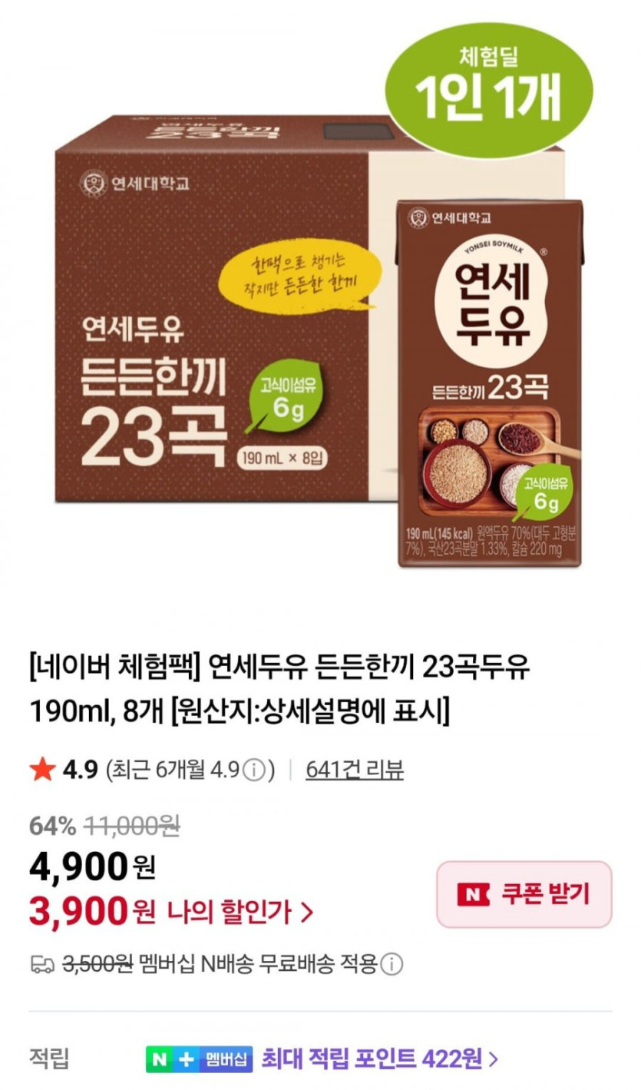This screenshot has width=641, height=1090.
Task: Expand 최대 적립 포인트 422원 chevron
Action: tap(494, 1060)
